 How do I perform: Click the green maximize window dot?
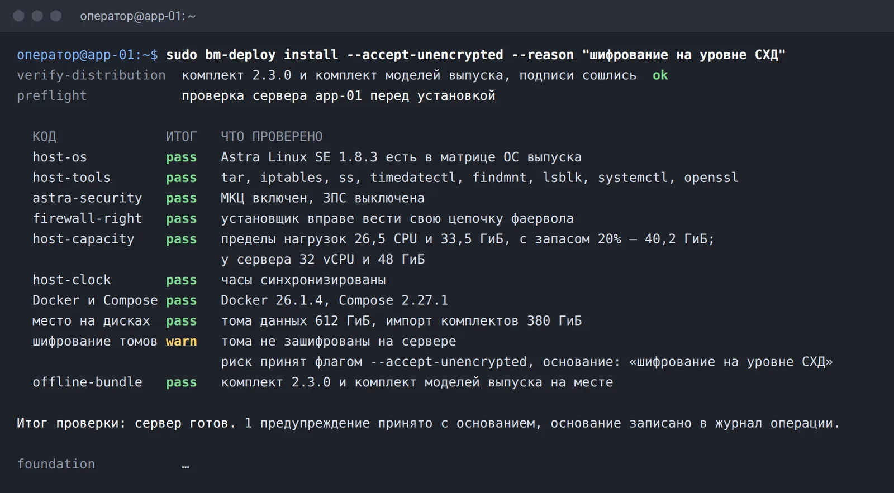tap(56, 16)
